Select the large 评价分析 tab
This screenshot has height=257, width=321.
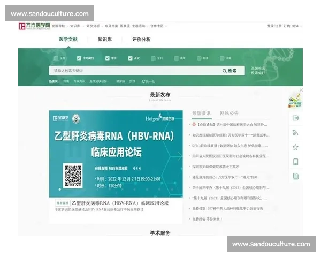(x=141, y=39)
